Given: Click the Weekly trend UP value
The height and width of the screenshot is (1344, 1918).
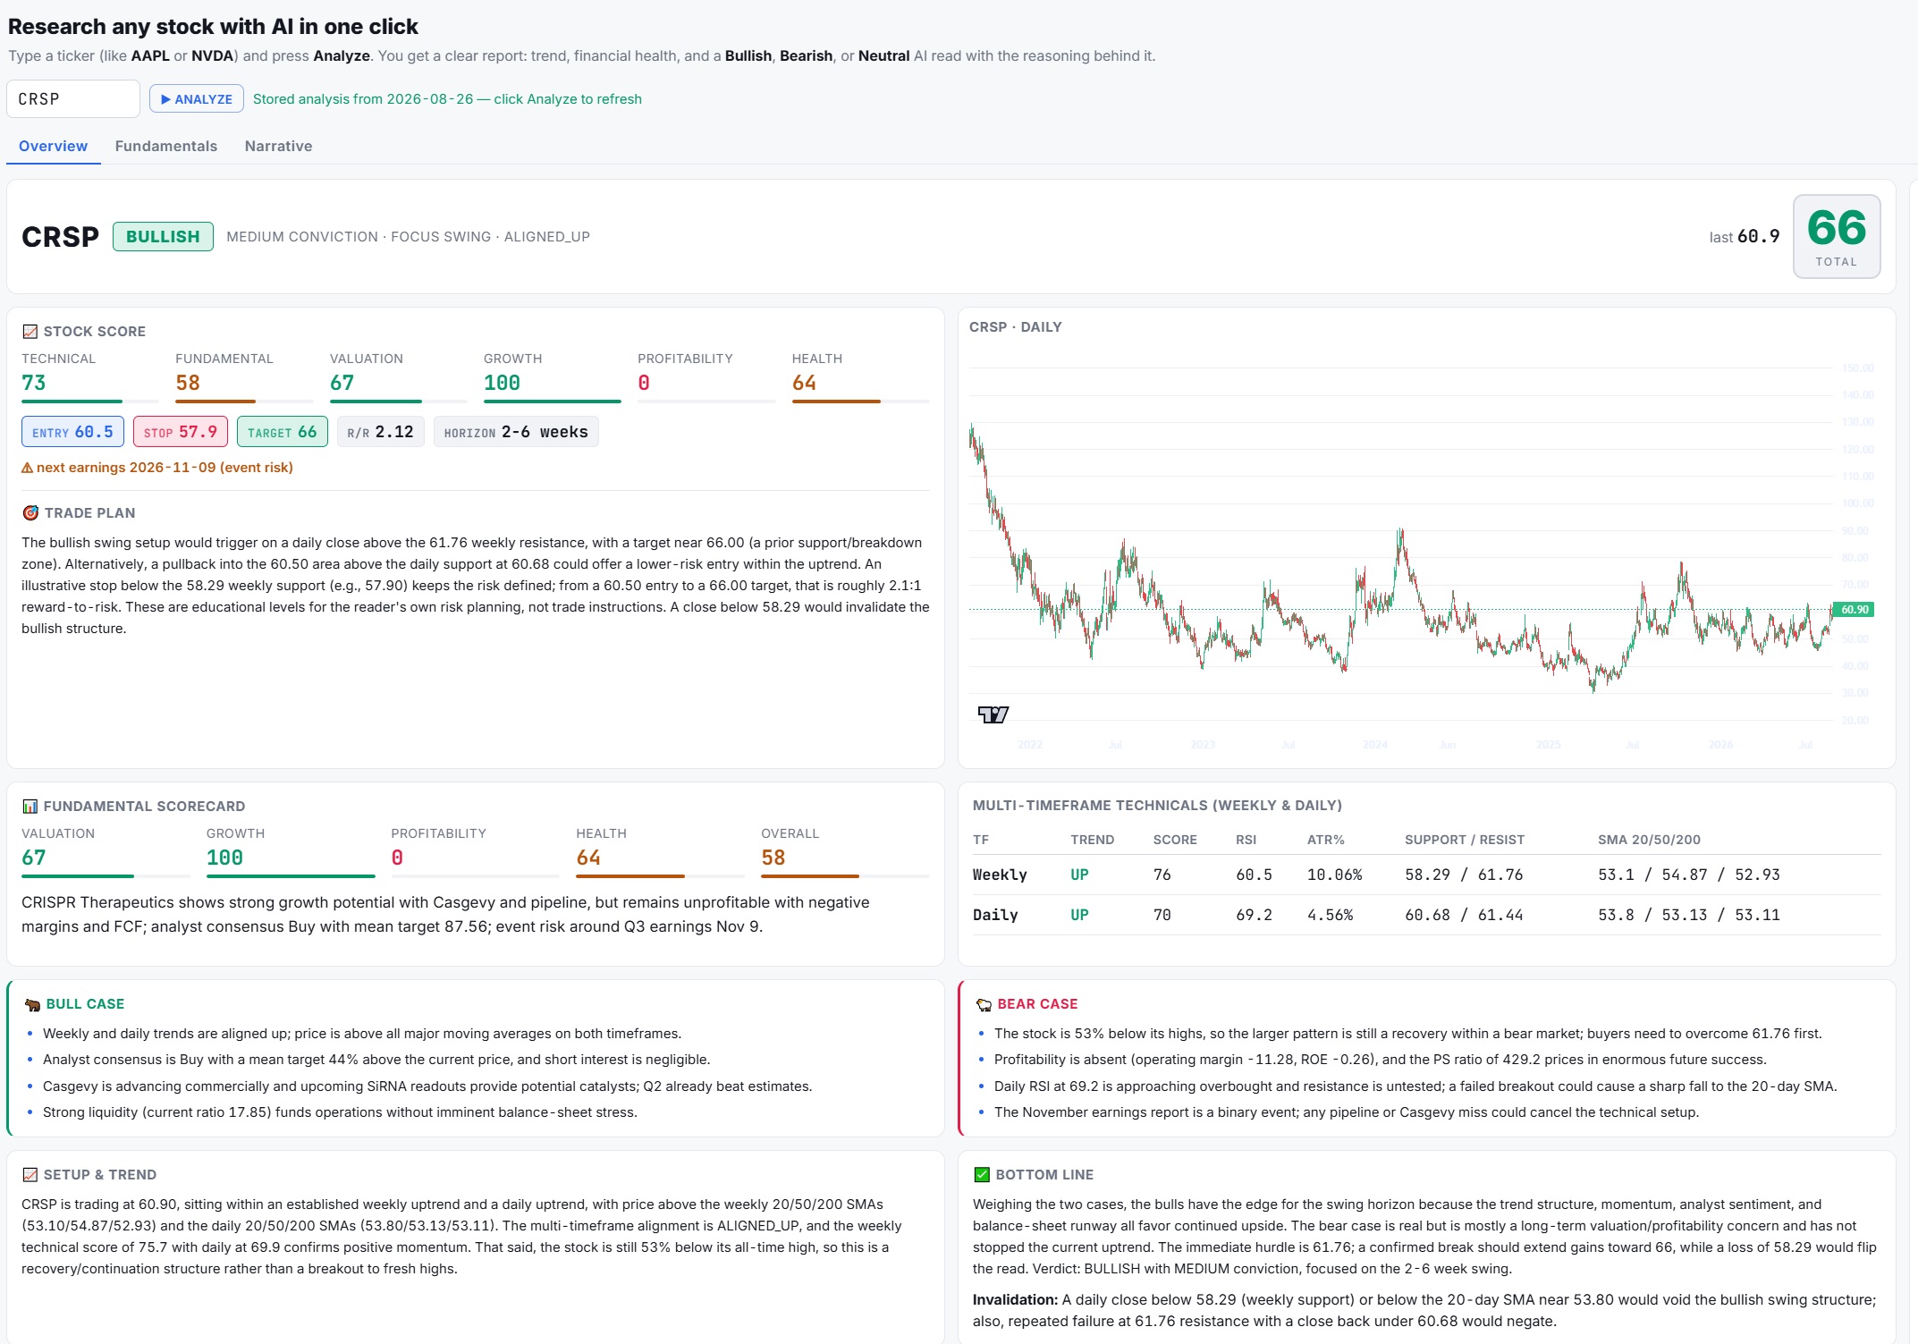Looking at the screenshot, I should tap(1079, 875).
